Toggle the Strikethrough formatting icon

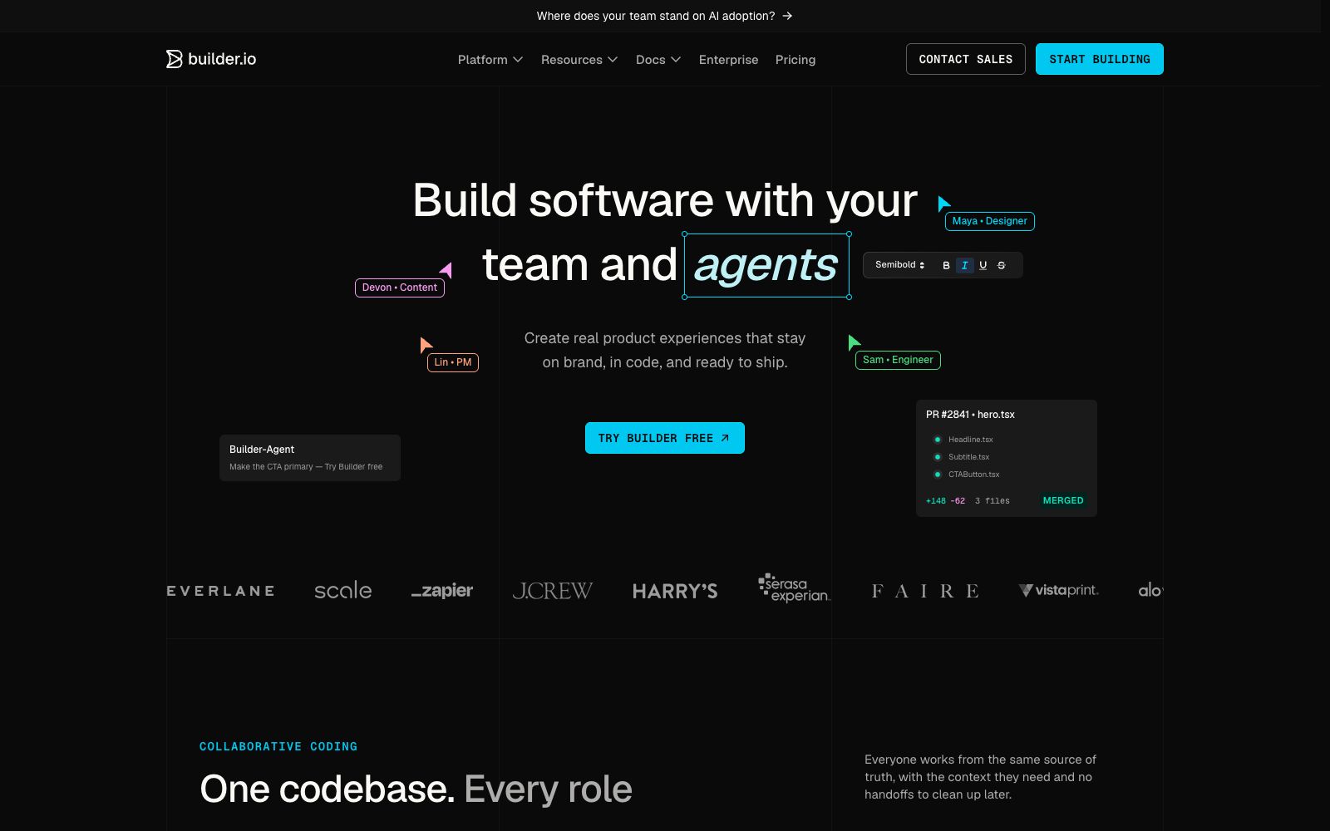pos(1001,265)
